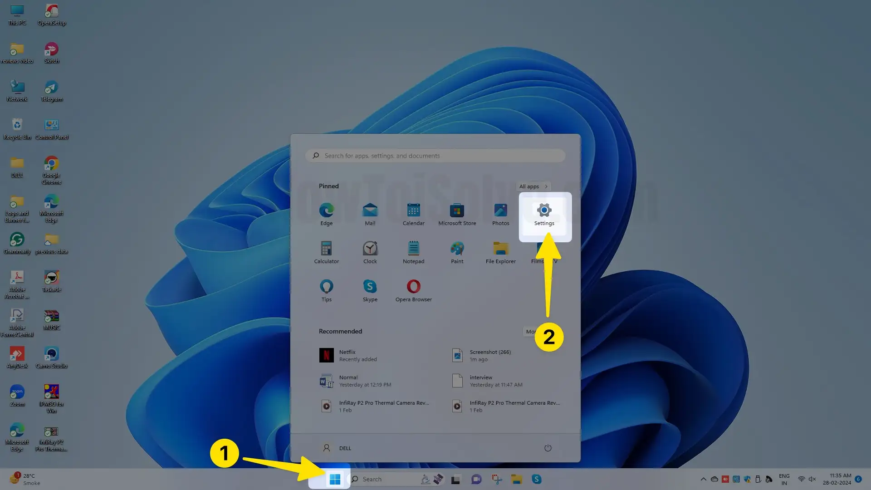Launch Snipping Tool from the taskbar
871x490 pixels.
pyautogui.click(x=497, y=479)
